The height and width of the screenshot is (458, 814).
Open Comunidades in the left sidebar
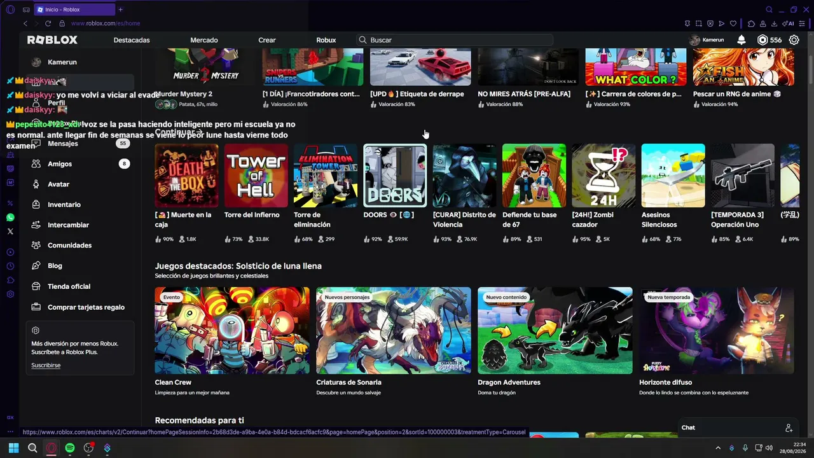[81, 245]
